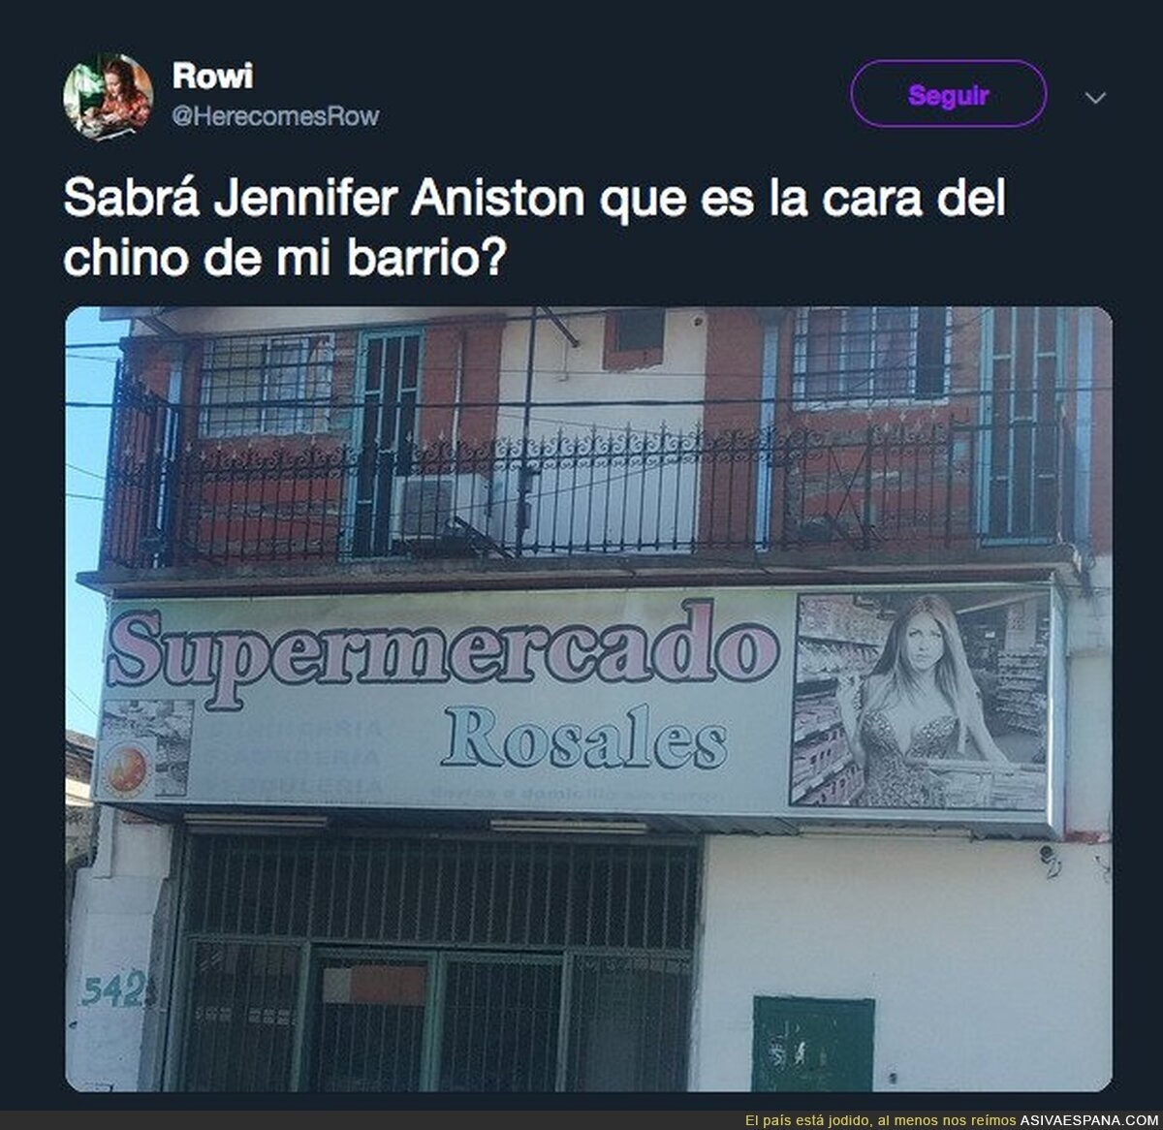The height and width of the screenshot is (1130, 1163).
Task: Click the upper right window with blue frame
Action: click(x=870, y=355)
